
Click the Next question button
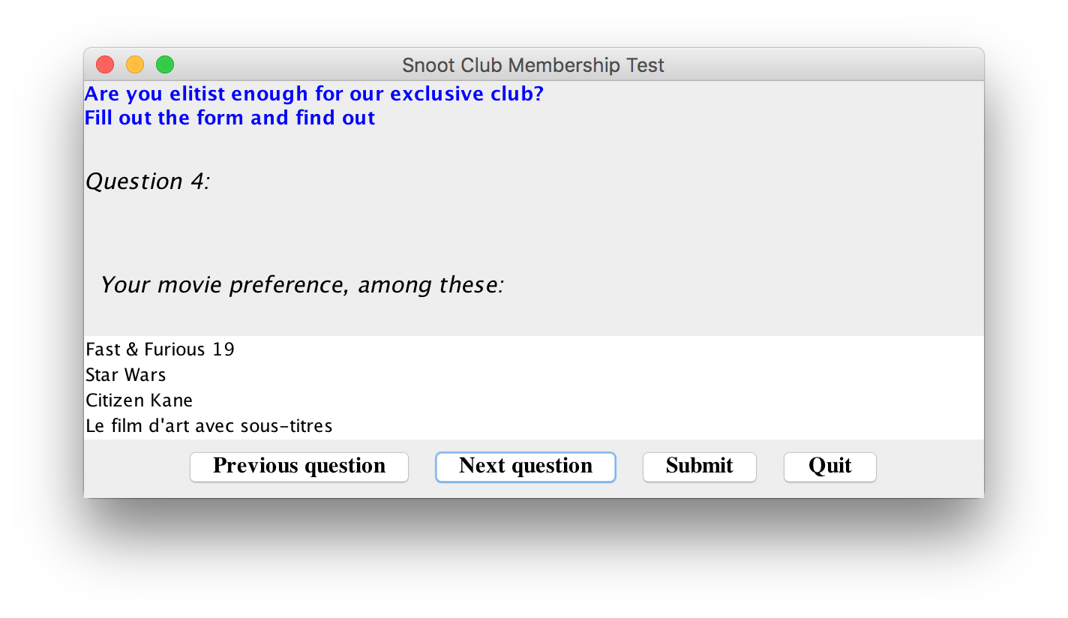(525, 466)
